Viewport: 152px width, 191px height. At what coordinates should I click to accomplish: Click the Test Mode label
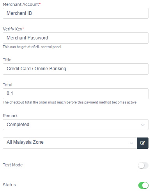coord(13,165)
